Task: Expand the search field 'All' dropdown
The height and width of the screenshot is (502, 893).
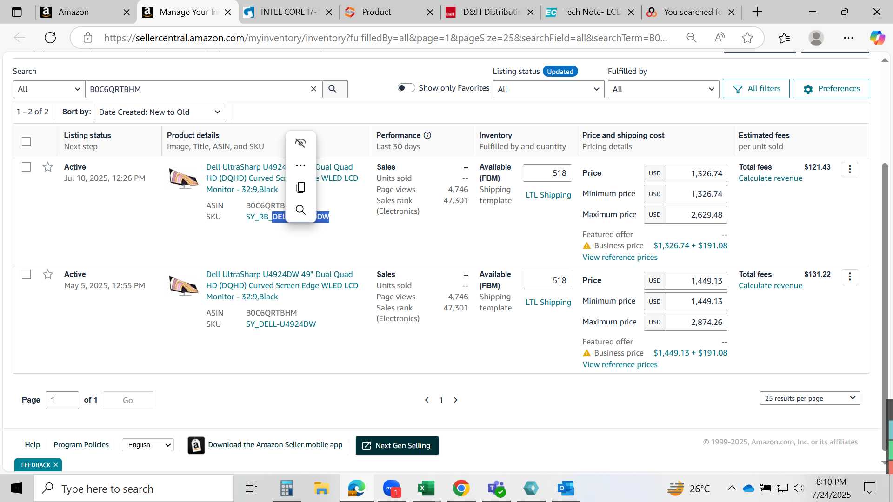Action: coord(49,89)
